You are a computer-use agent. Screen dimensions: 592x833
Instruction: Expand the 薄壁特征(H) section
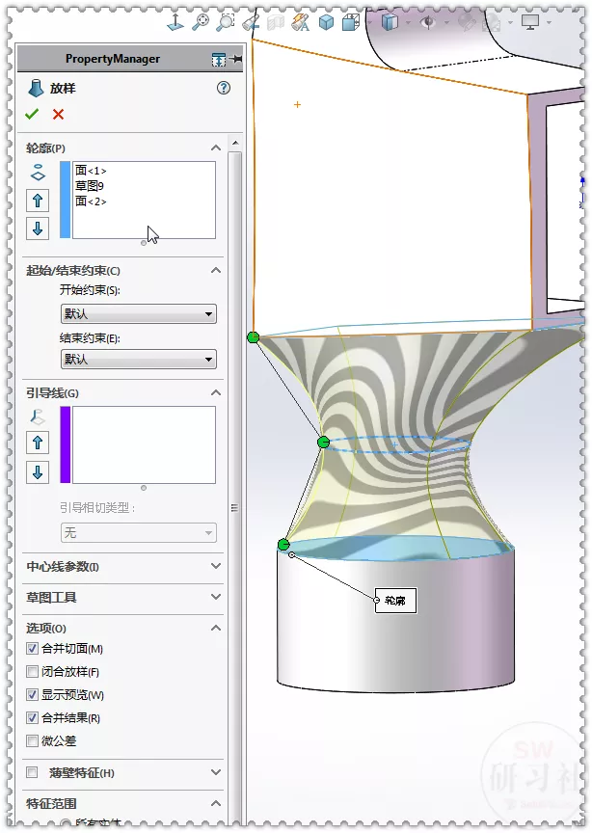pyautogui.click(x=216, y=772)
